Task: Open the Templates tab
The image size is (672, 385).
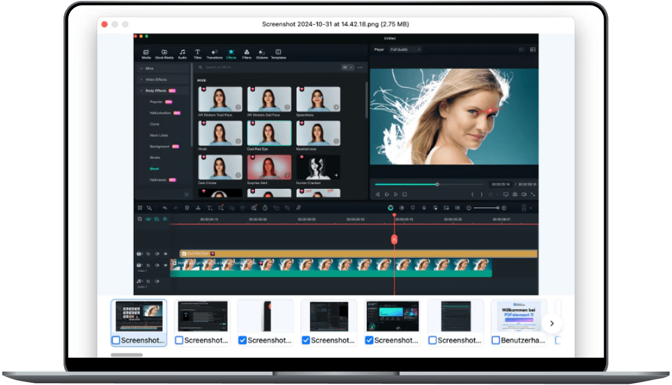Action: pos(278,54)
